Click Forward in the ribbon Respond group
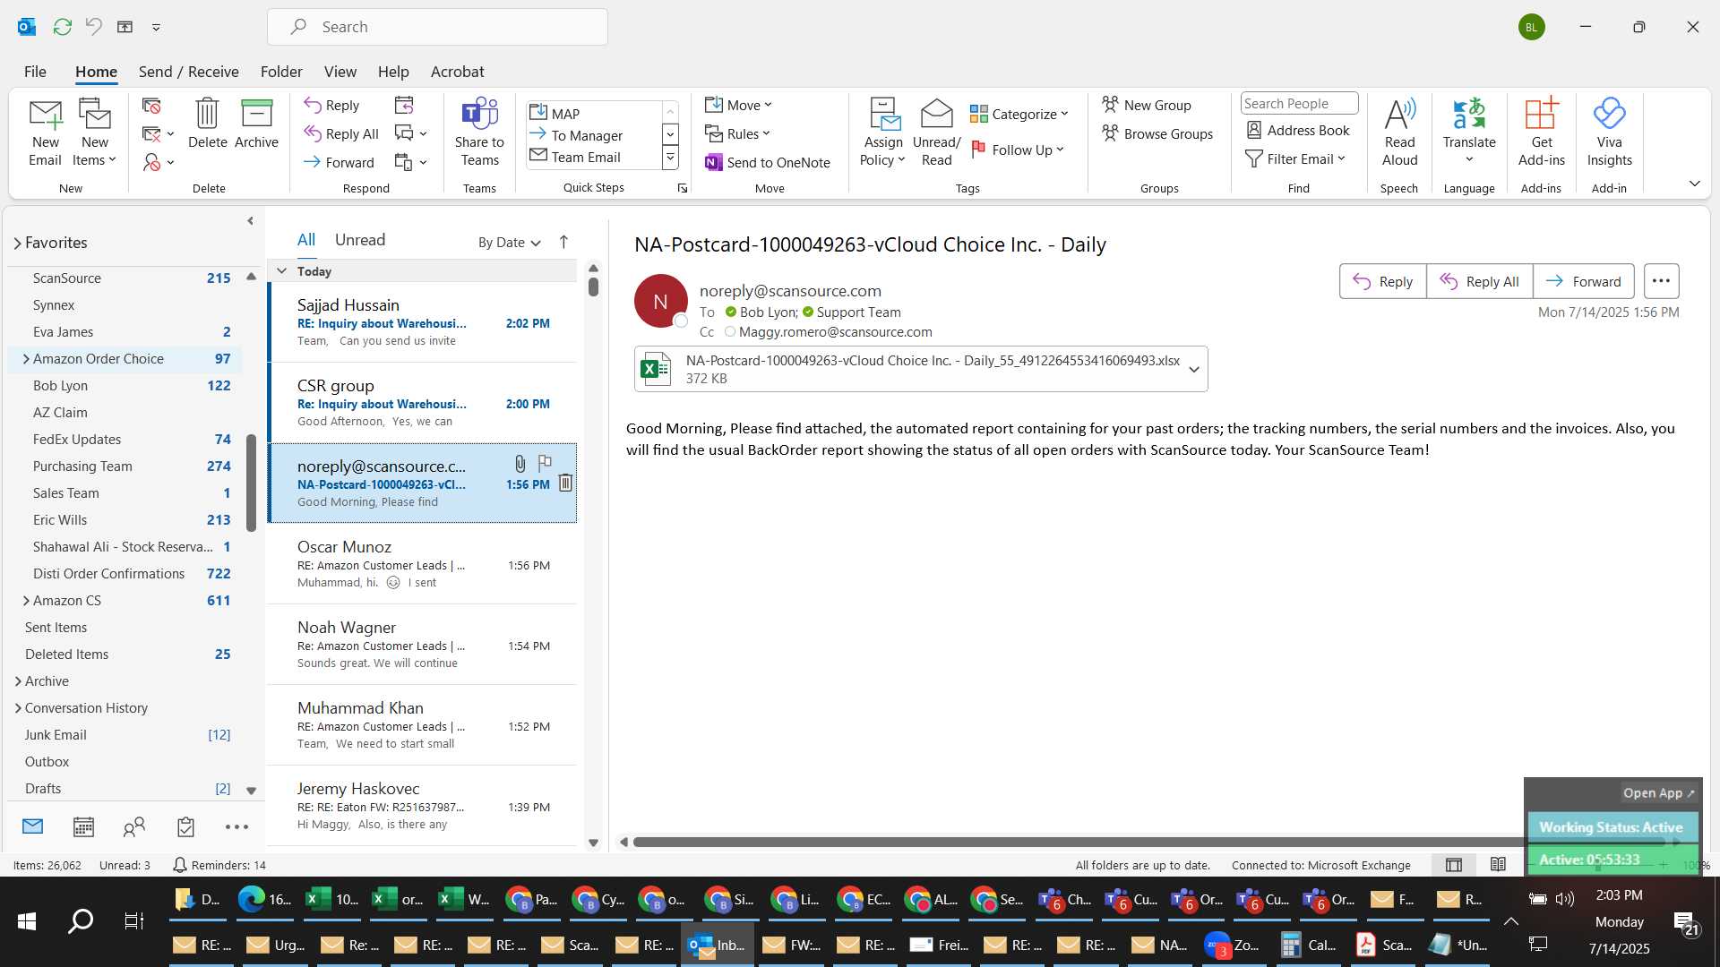 pyautogui.click(x=339, y=162)
